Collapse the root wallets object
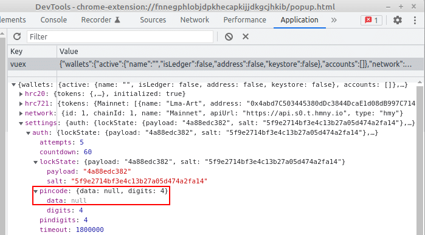Image resolution: width=425 pixels, height=235 pixels. [13, 85]
